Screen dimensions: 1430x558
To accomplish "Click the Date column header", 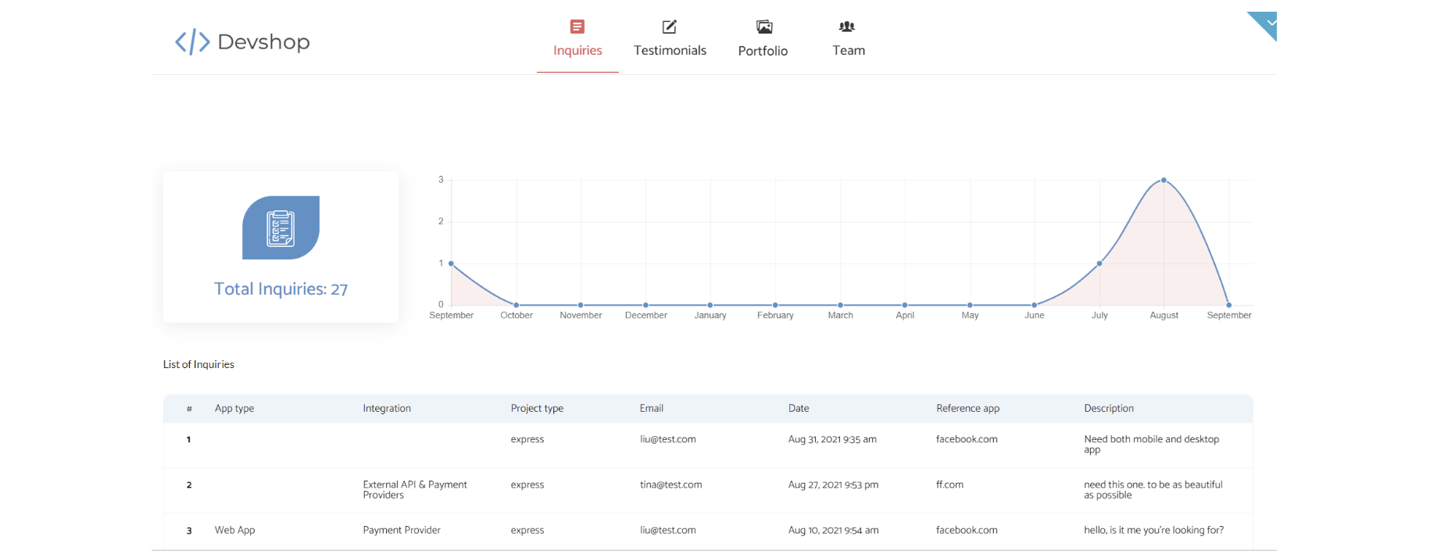I will point(799,409).
